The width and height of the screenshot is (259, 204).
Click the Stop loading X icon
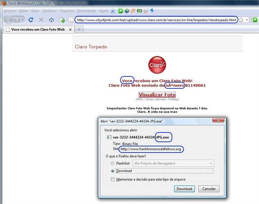click(x=41, y=20)
